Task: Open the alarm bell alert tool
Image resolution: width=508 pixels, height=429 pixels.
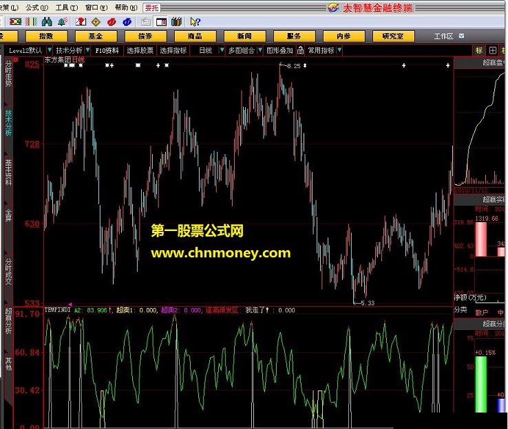Action: click(63, 22)
